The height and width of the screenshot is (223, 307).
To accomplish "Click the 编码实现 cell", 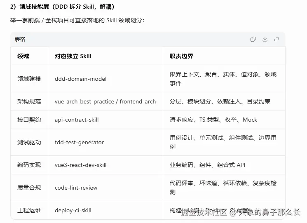I will coord(29,165).
